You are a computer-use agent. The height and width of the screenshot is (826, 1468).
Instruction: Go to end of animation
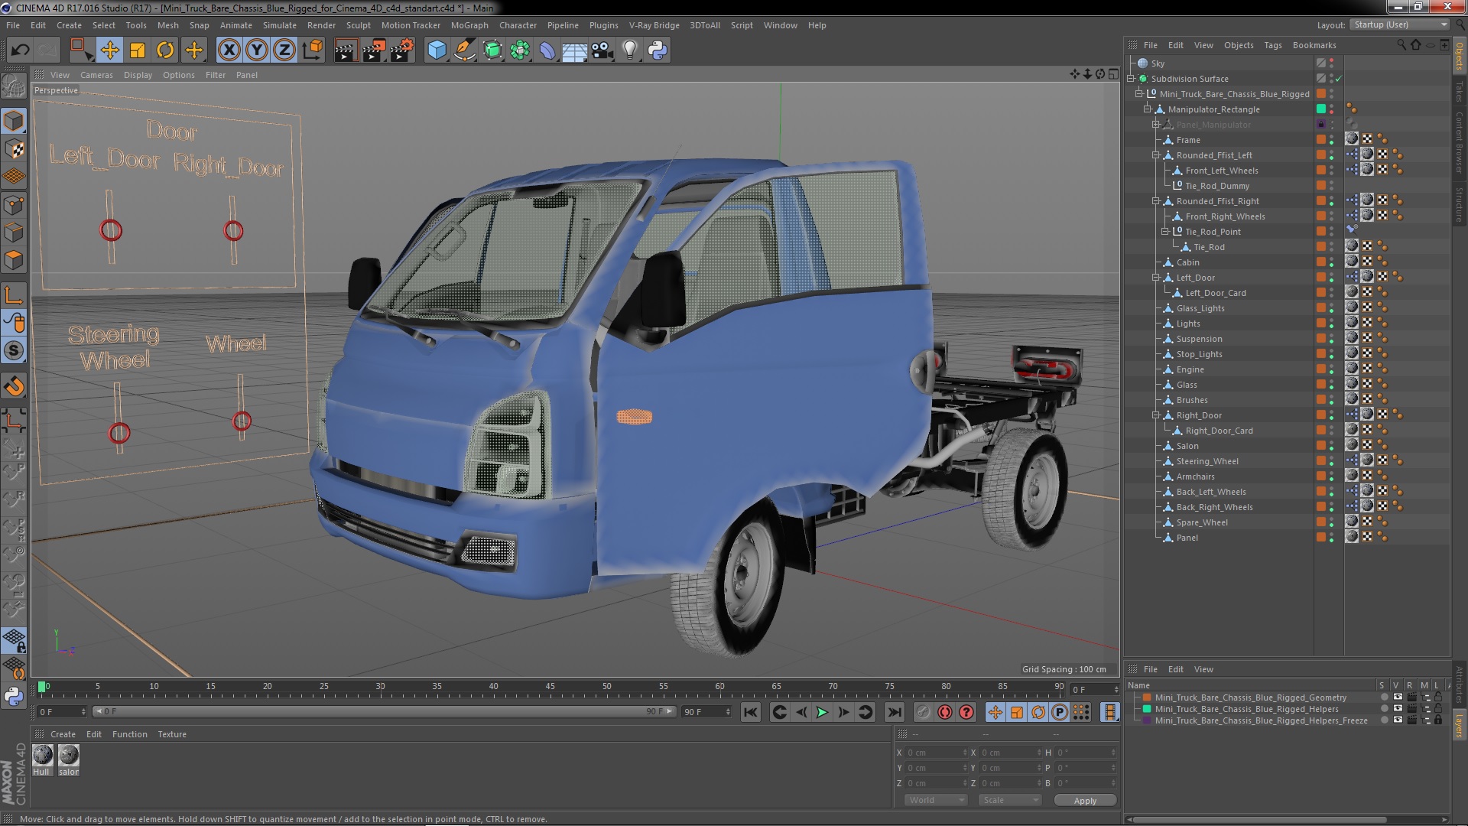click(894, 712)
